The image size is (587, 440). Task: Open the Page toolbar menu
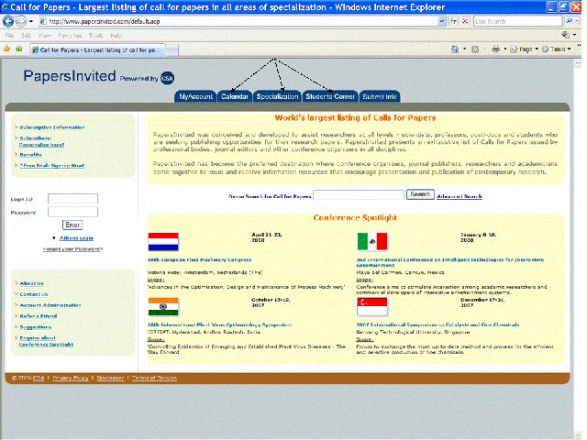pos(524,49)
